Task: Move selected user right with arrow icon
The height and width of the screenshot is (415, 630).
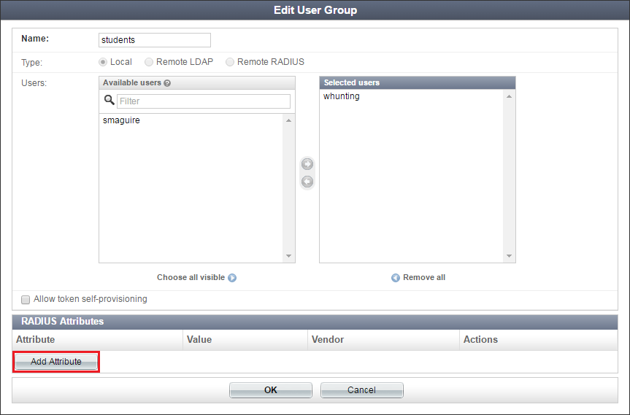Action: click(x=307, y=164)
